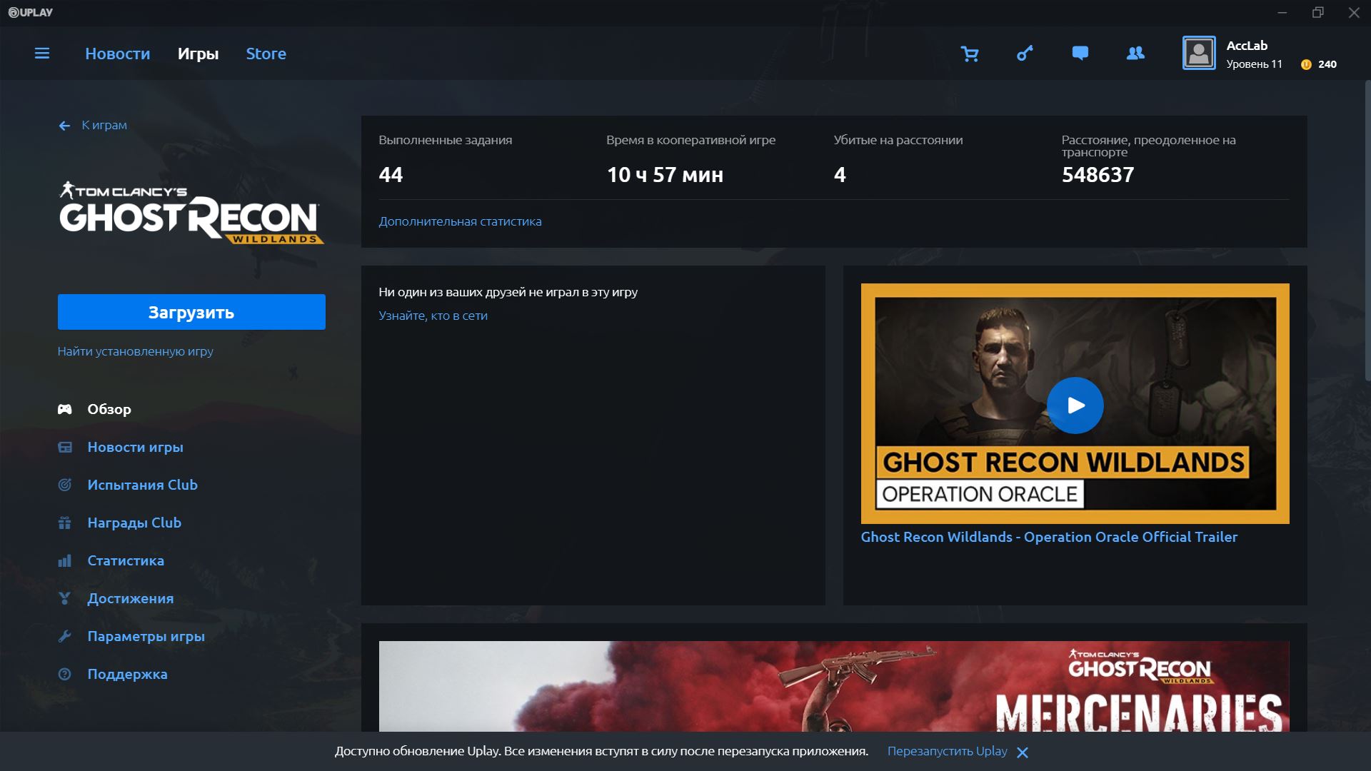The height and width of the screenshot is (771, 1371).
Task: Open the Игры tab
Action: (x=198, y=54)
